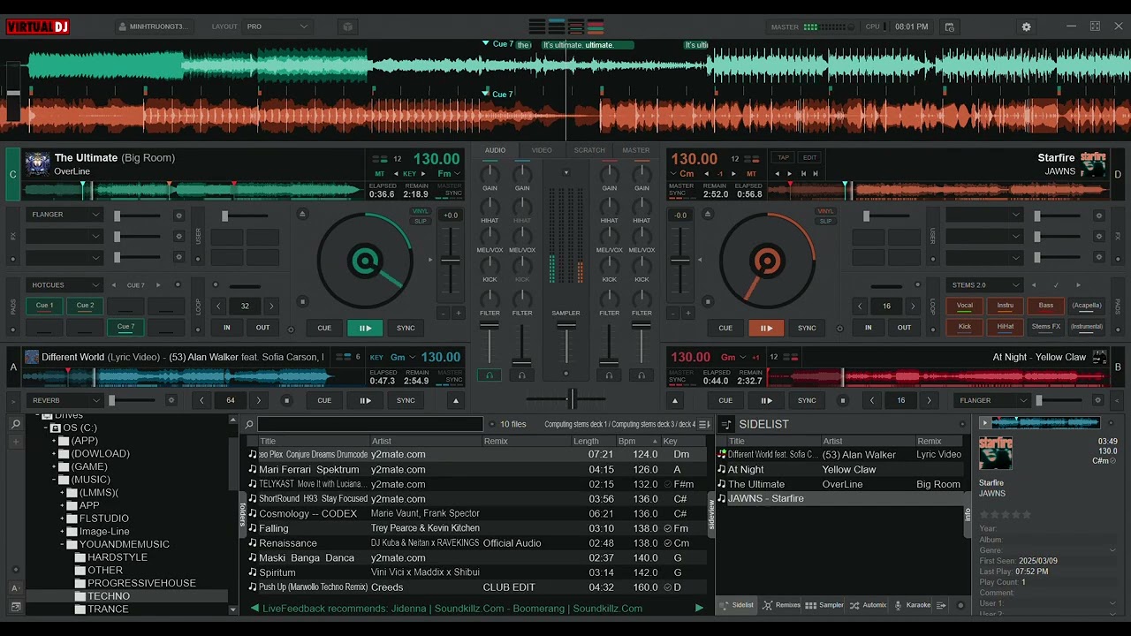Set loop IN on deck C
This screenshot has height=636, width=1131.
(x=227, y=328)
